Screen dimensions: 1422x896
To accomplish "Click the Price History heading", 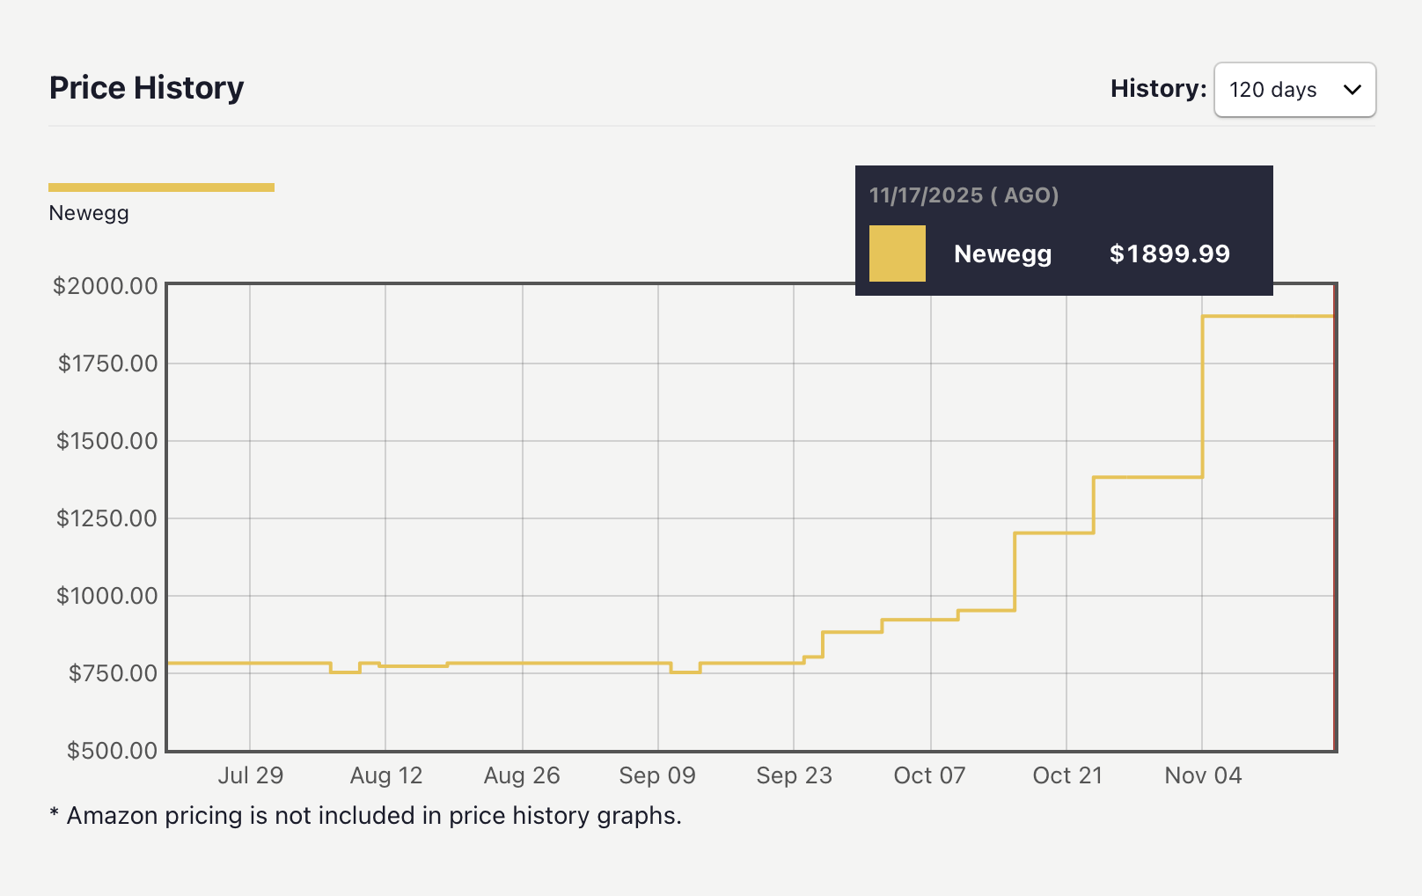I will [x=146, y=88].
